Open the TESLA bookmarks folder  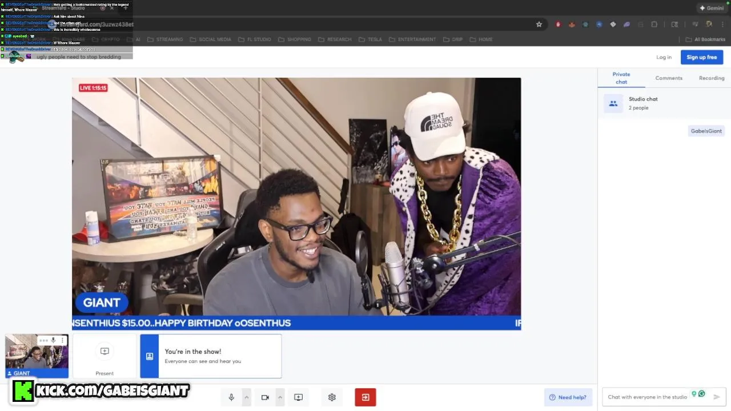[x=370, y=39]
